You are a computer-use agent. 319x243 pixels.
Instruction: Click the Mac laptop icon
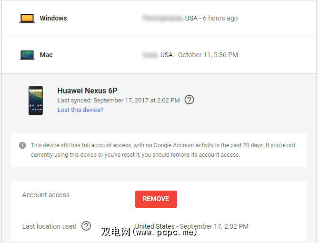27,55
